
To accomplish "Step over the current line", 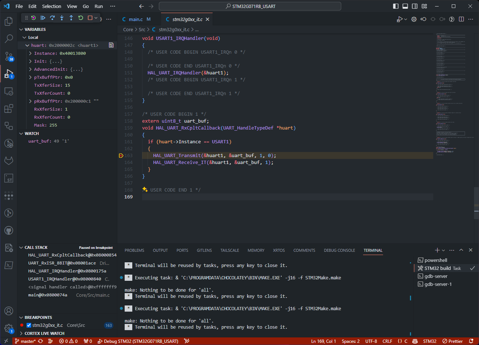I will (x=52, y=18).
